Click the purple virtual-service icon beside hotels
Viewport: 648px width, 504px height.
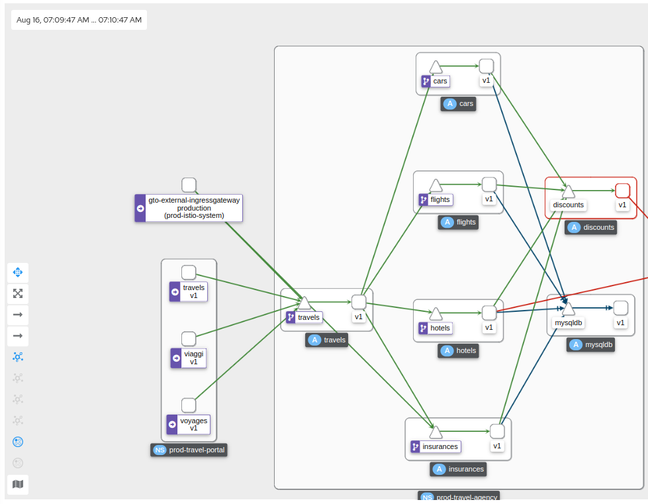click(424, 328)
